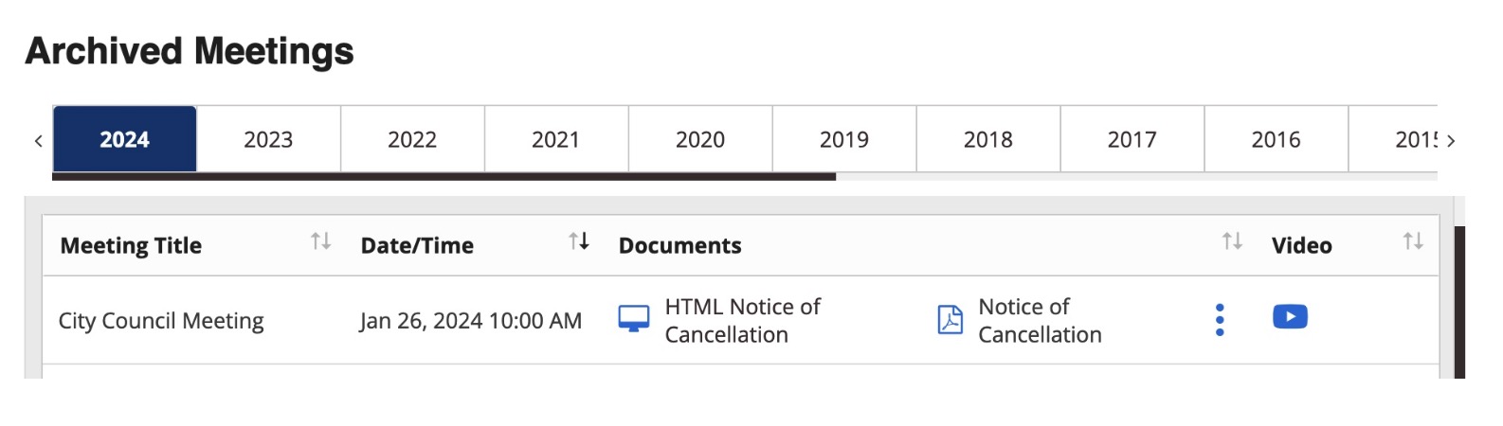Viewport: 1503px width, 426px height.
Task: Sort the Video column
Action: tap(1413, 241)
